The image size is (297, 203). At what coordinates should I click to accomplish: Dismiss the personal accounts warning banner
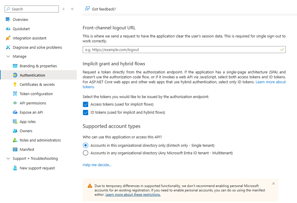(x=273, y=183)
